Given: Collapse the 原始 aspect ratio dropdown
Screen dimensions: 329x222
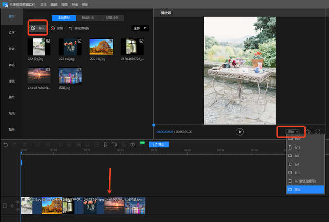Looking at the screenshot, I should point(294,132).
